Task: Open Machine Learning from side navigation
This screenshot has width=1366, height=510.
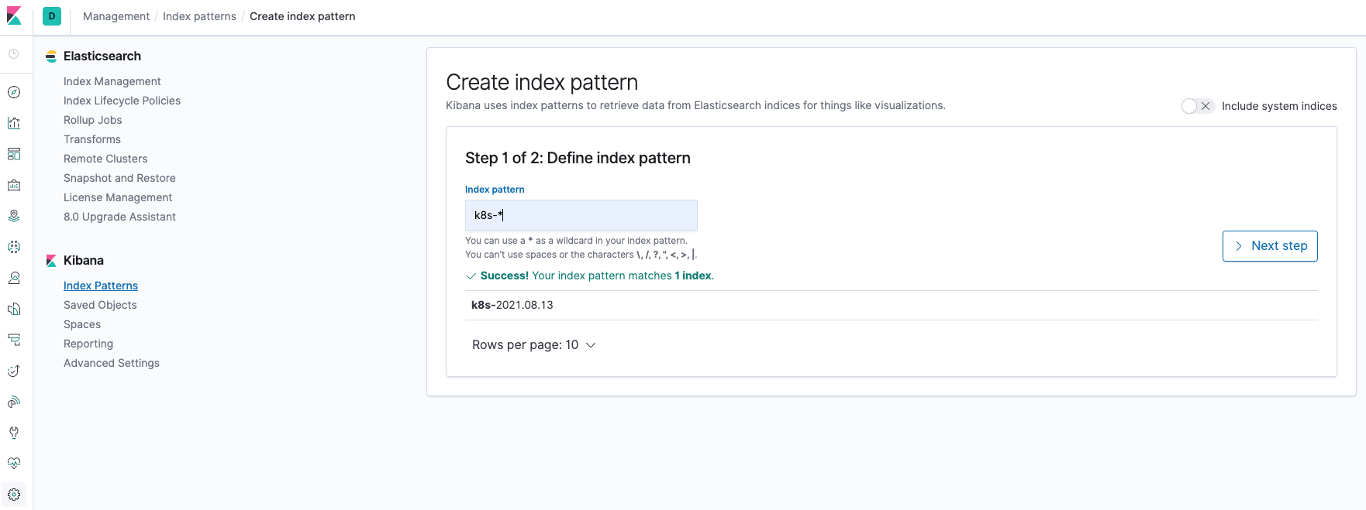Action: 14,247
